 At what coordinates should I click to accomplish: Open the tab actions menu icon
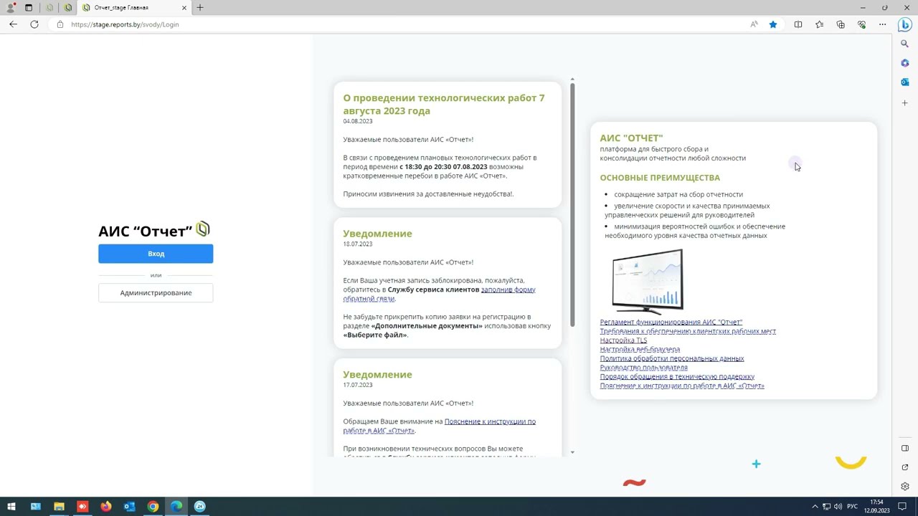coord(29,8)
